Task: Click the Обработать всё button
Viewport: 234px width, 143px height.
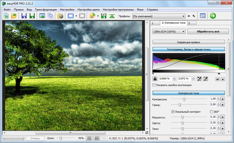Action: (208, 32)
